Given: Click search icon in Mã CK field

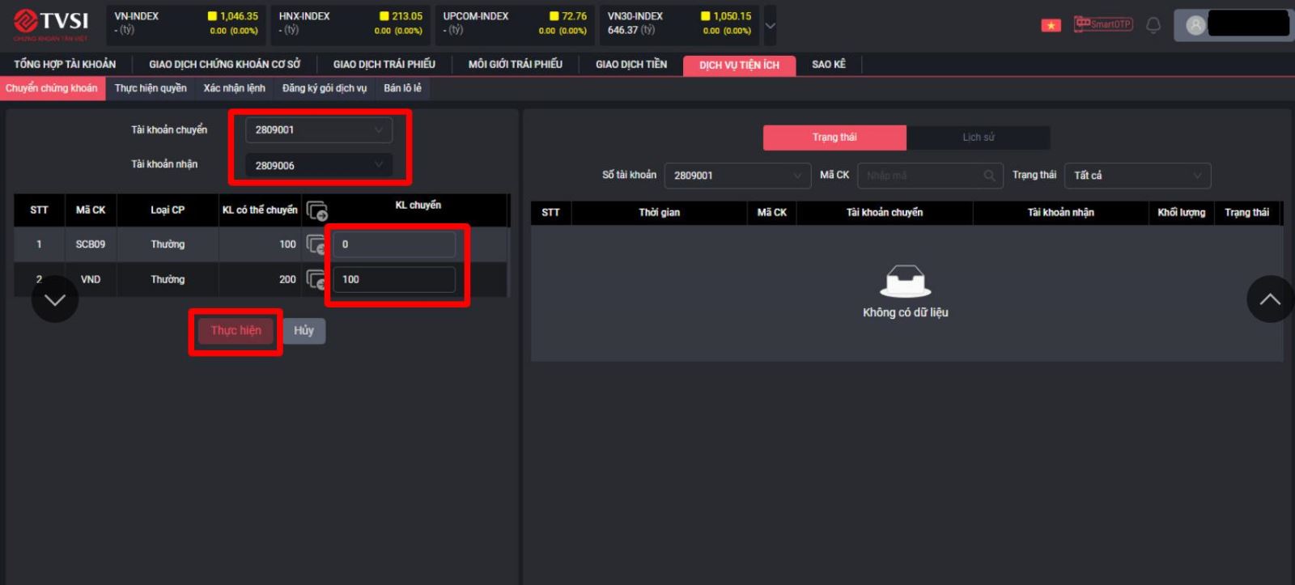Looking at the screenshot, I should 989,176.
